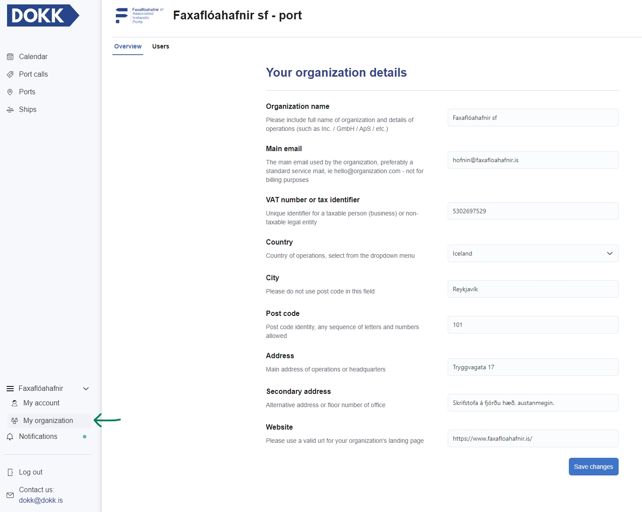Click the Contact us envelope icon
642x512 pixels.
click(x=10, y=495)
